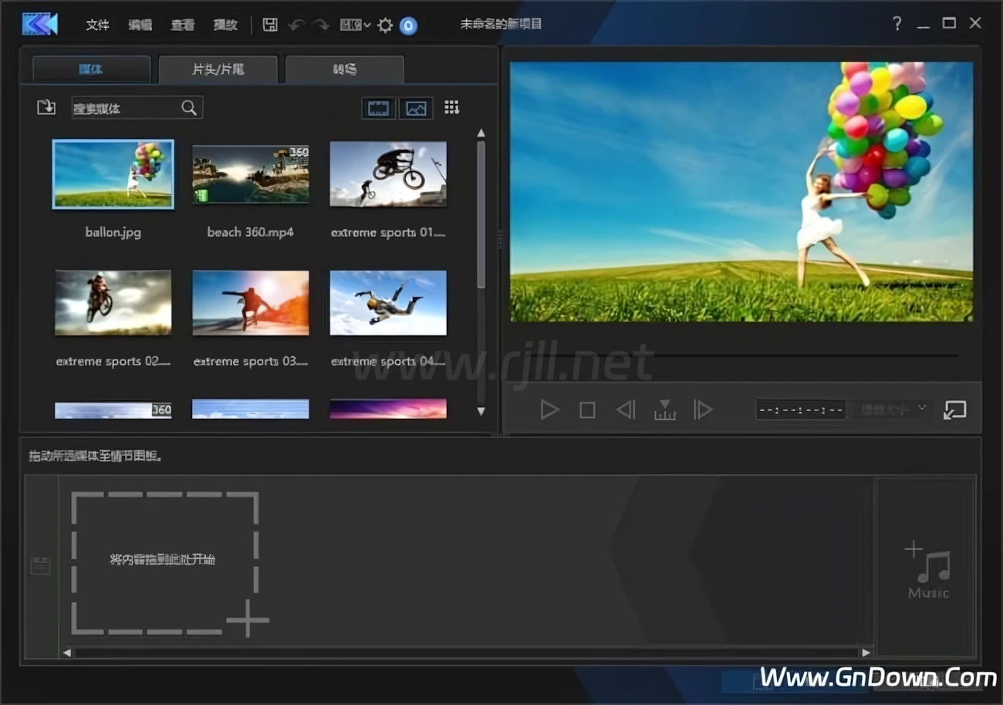The height and width of the screenshot is (705, 1003).
Task: Click the undo arrow in toolbar
Action: [296, 25]
